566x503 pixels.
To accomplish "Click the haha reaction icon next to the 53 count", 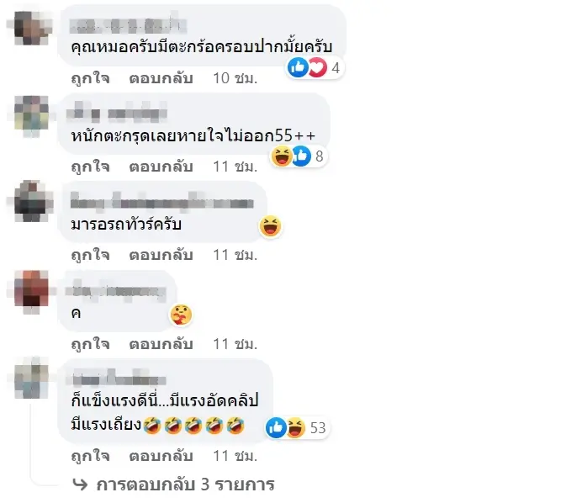I will click(296, 427).
